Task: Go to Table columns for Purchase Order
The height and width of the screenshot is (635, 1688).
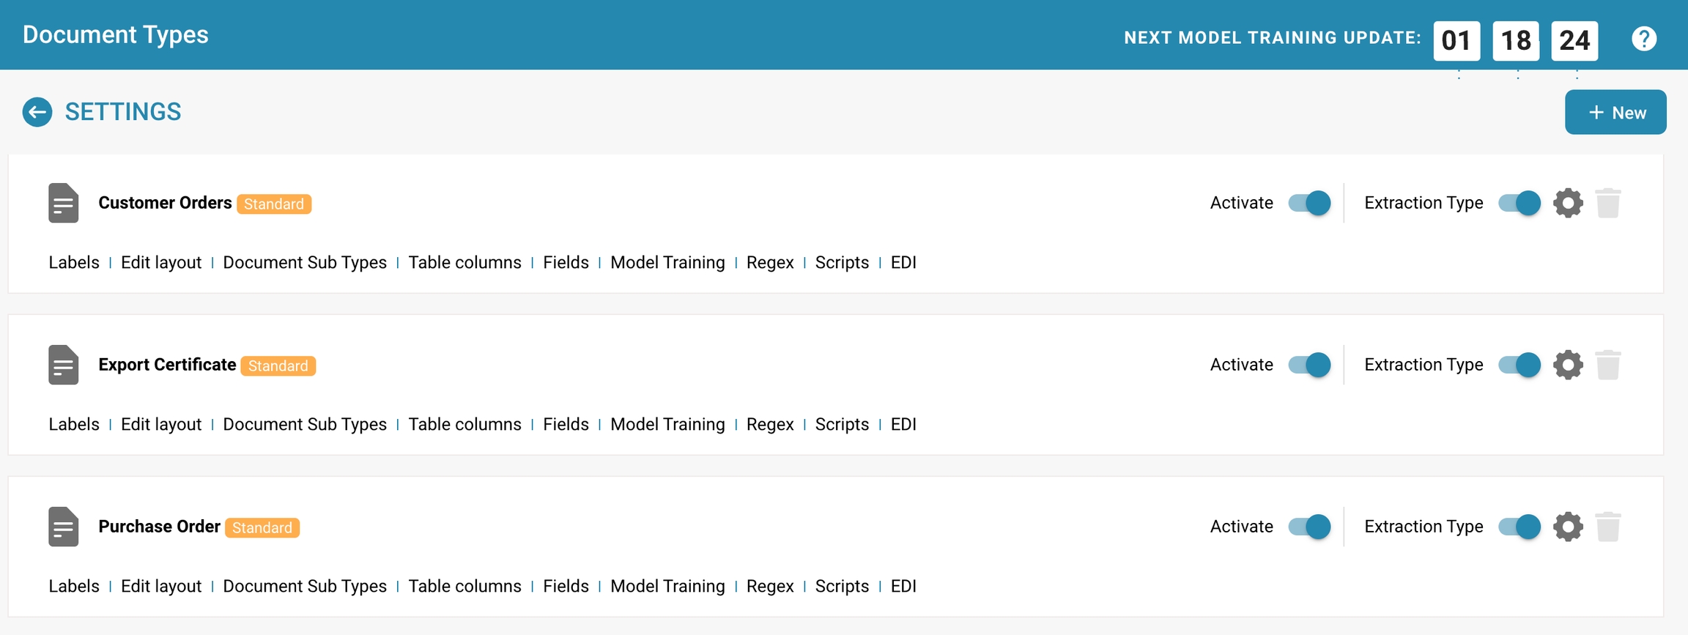Action: (464, 587)
